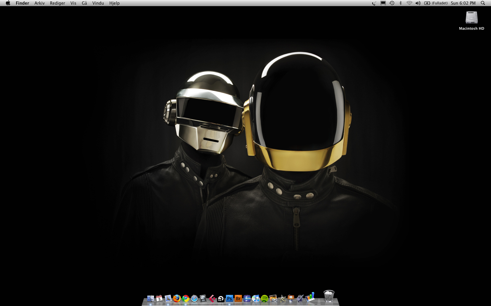The width and height of the screenshot is (491, 306).
Task: Open the Finder application menu
Action: 23,3
